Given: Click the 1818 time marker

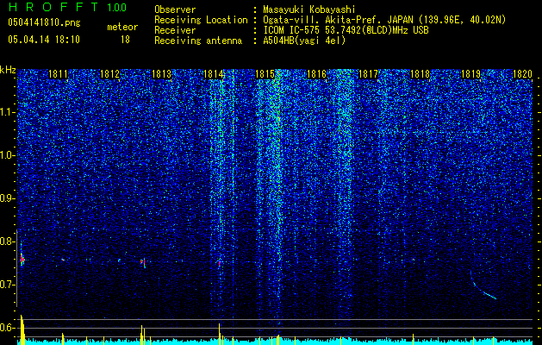Looking at the screenshot, I should (x=420, y=74).
